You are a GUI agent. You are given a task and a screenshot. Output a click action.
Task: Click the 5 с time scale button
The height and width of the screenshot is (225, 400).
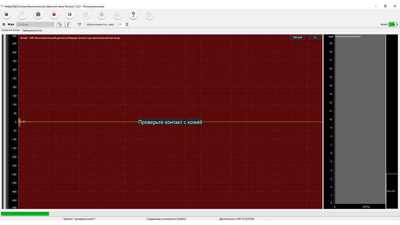(315, 37)
